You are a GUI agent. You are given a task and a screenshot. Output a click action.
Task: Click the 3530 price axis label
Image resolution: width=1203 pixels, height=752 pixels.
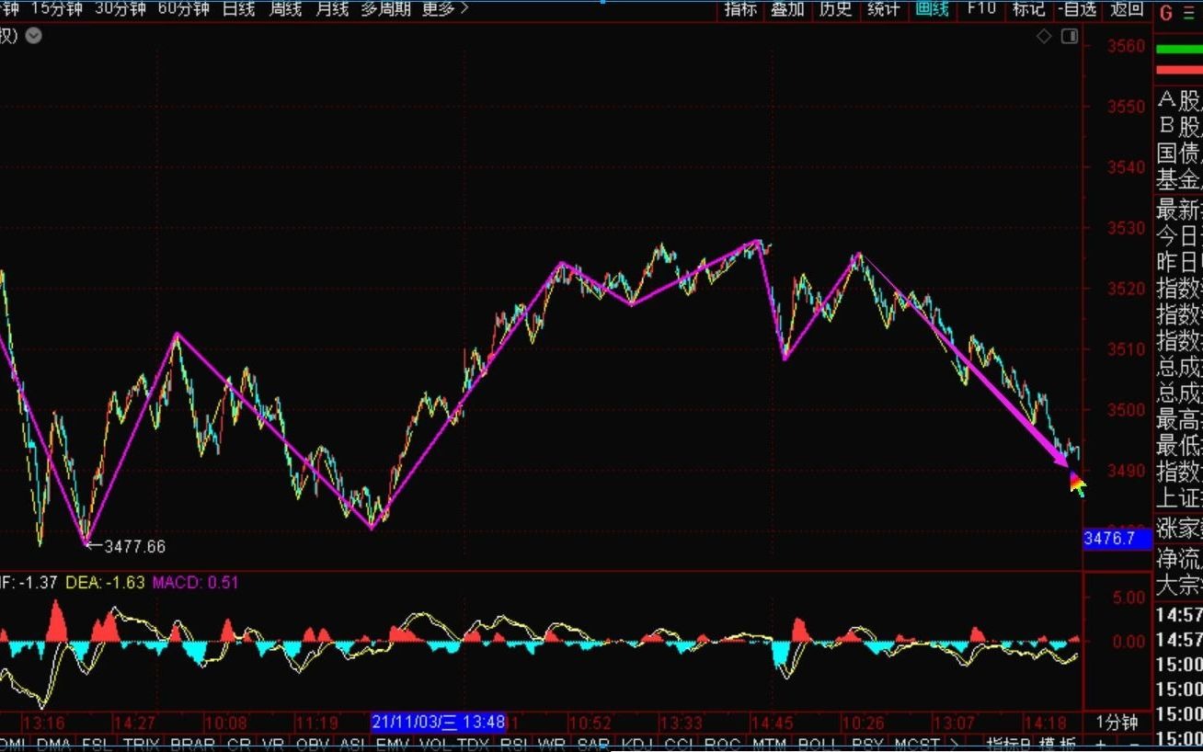1126,227
